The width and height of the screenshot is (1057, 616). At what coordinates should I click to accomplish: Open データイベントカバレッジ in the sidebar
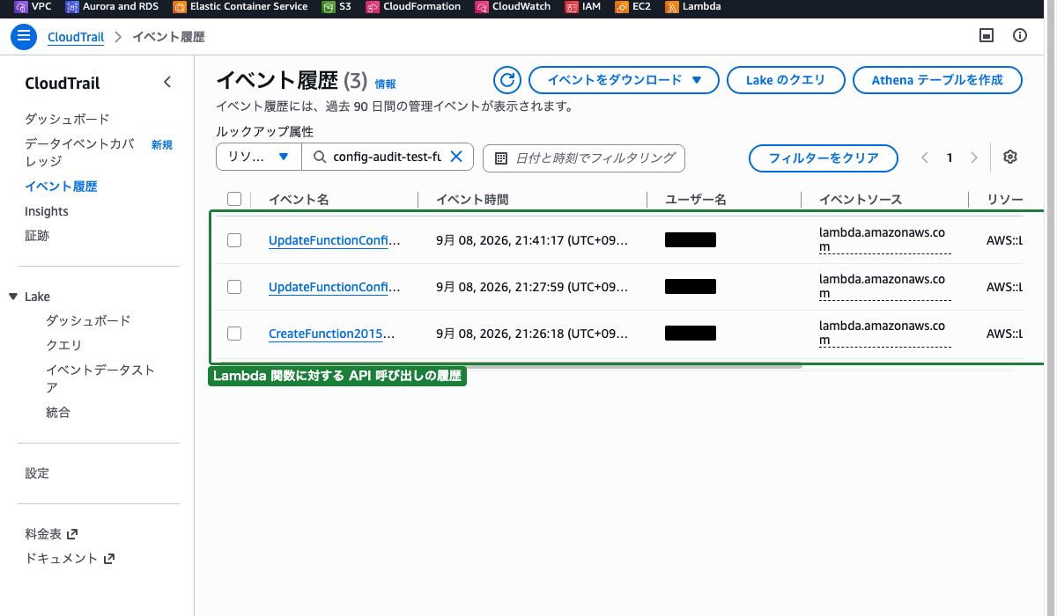pos(79,152)
